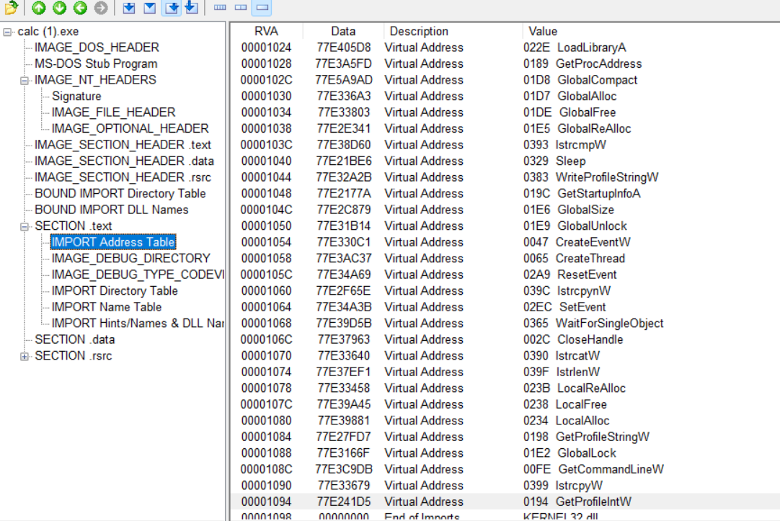
Task: Click the Sleep import row
Action: [505, 161]
